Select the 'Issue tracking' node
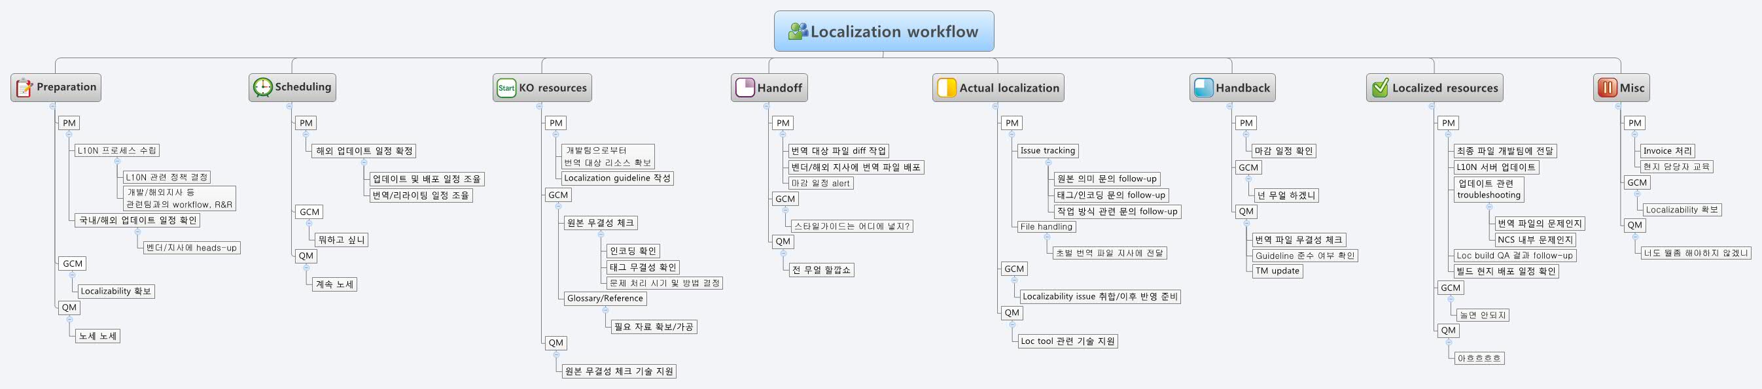The height and width of the screenshot is (389, 1762). pos(1048,150)
